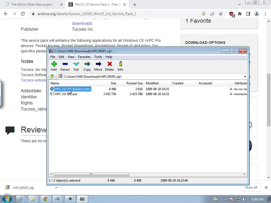Click the Move toolbar button
The width and height of the screenshot is (271, 203).
click(98, 66)
